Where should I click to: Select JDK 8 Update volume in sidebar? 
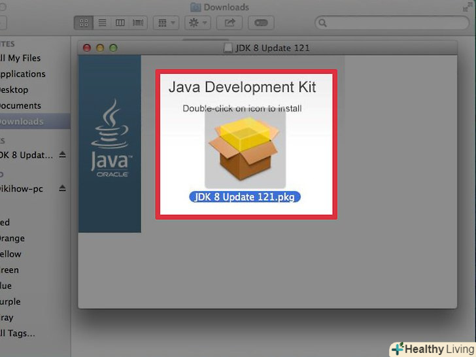pos(26,155)
